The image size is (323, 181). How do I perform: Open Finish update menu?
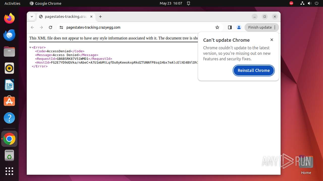(262, 27)
